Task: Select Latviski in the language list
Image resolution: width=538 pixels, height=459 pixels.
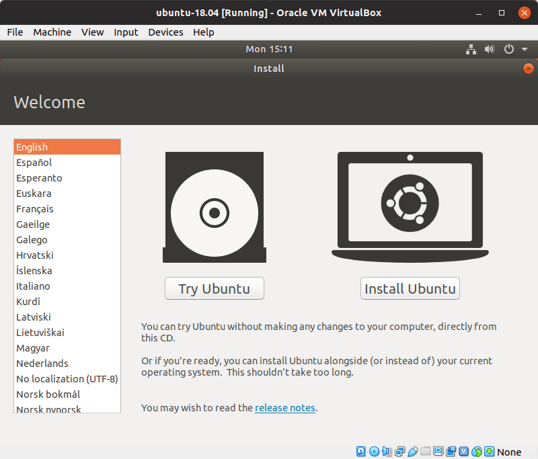Action: [x=67, y=317]
